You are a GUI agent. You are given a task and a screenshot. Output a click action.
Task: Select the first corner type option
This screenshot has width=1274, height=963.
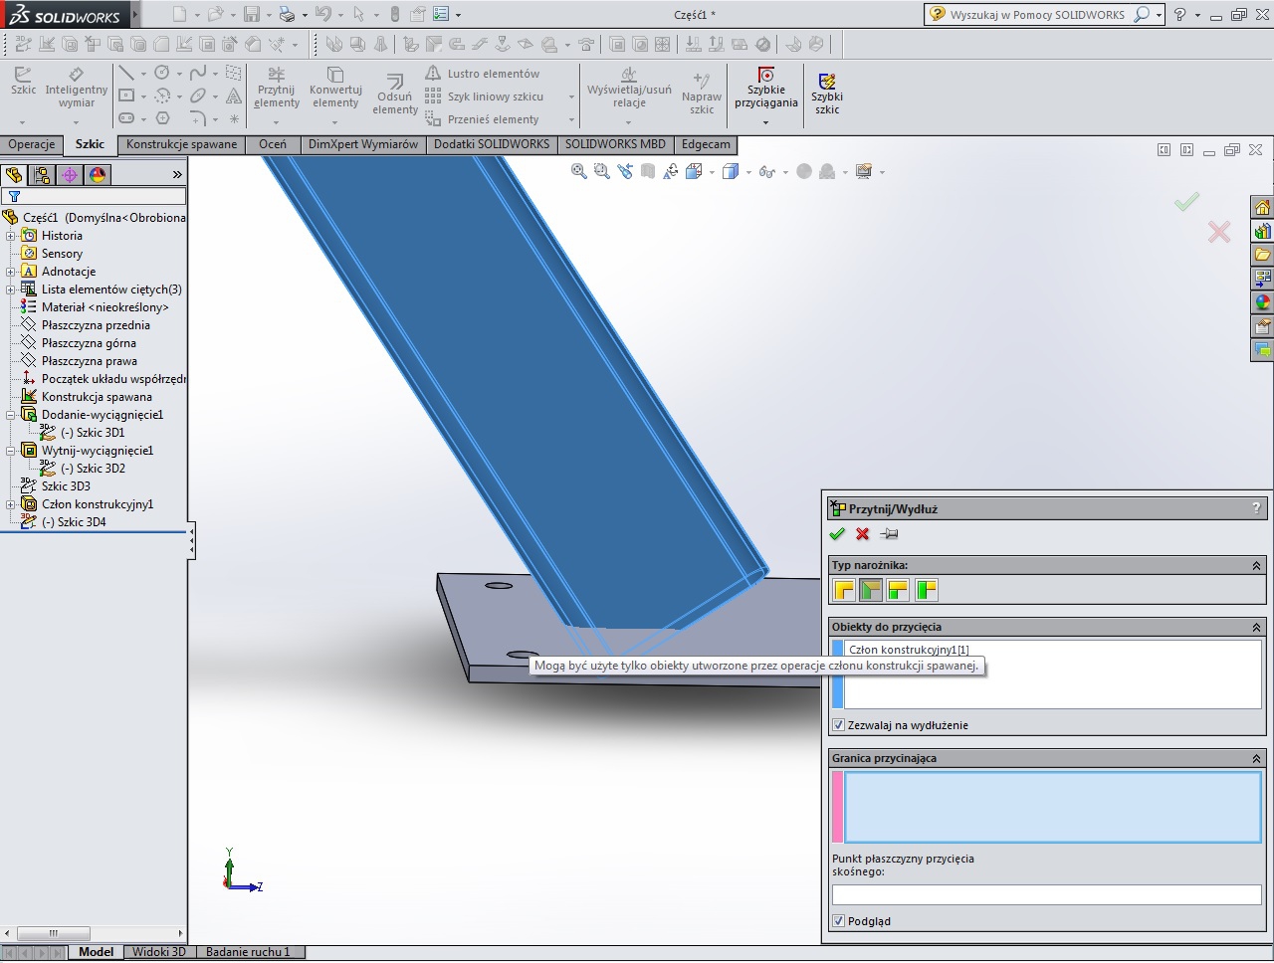844,590
